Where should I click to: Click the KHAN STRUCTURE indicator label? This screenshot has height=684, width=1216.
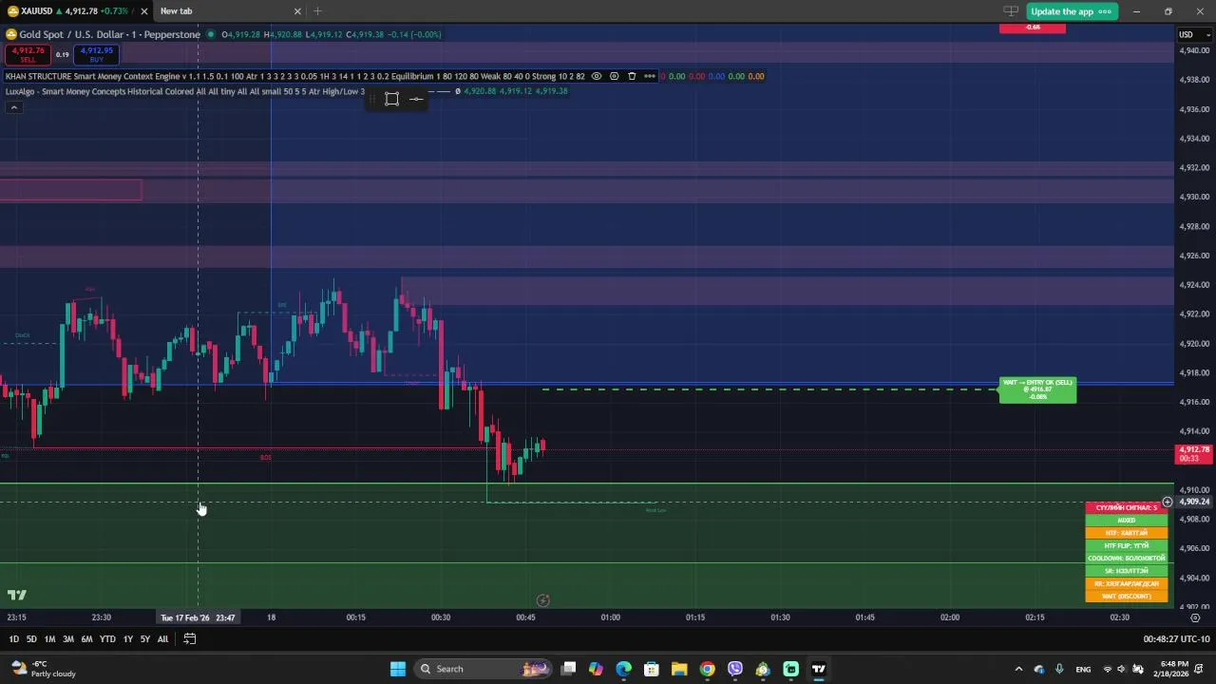click(294, 76)
